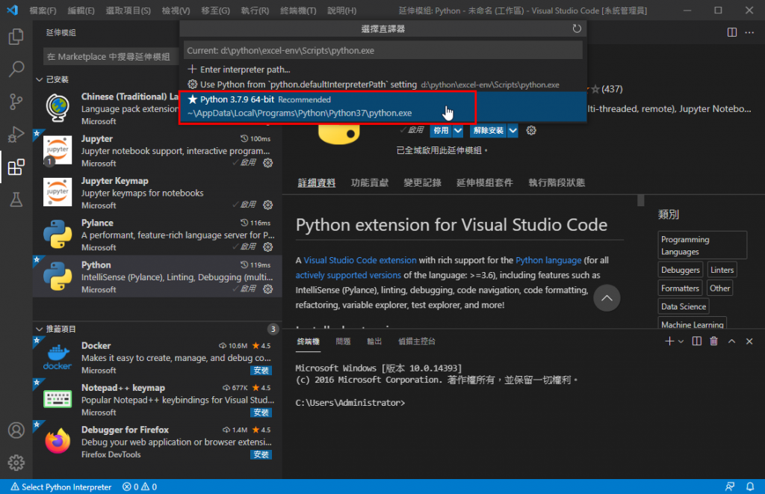Open gear settings for Jupyter Keymap extension
The width and height of the screenshot is (765, 494).
coord(268,205)
